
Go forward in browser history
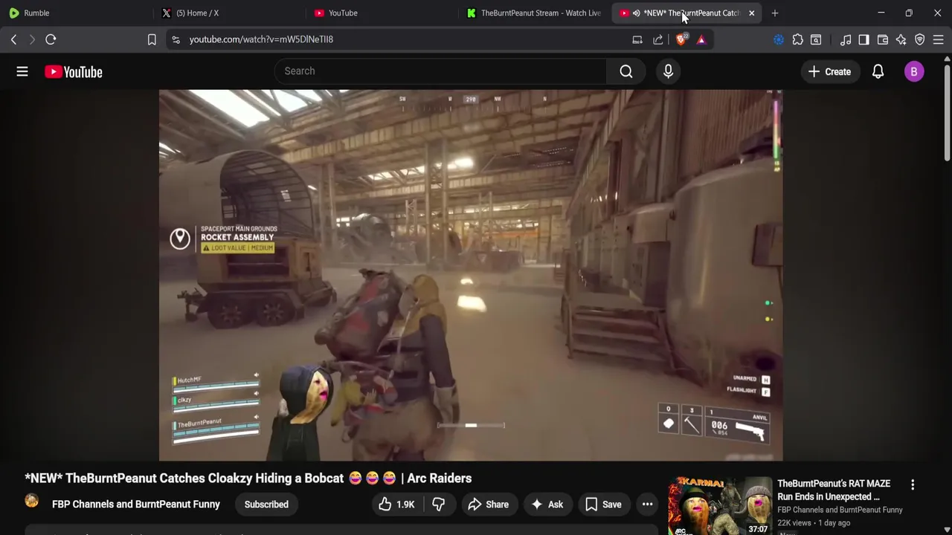point(32,39)
